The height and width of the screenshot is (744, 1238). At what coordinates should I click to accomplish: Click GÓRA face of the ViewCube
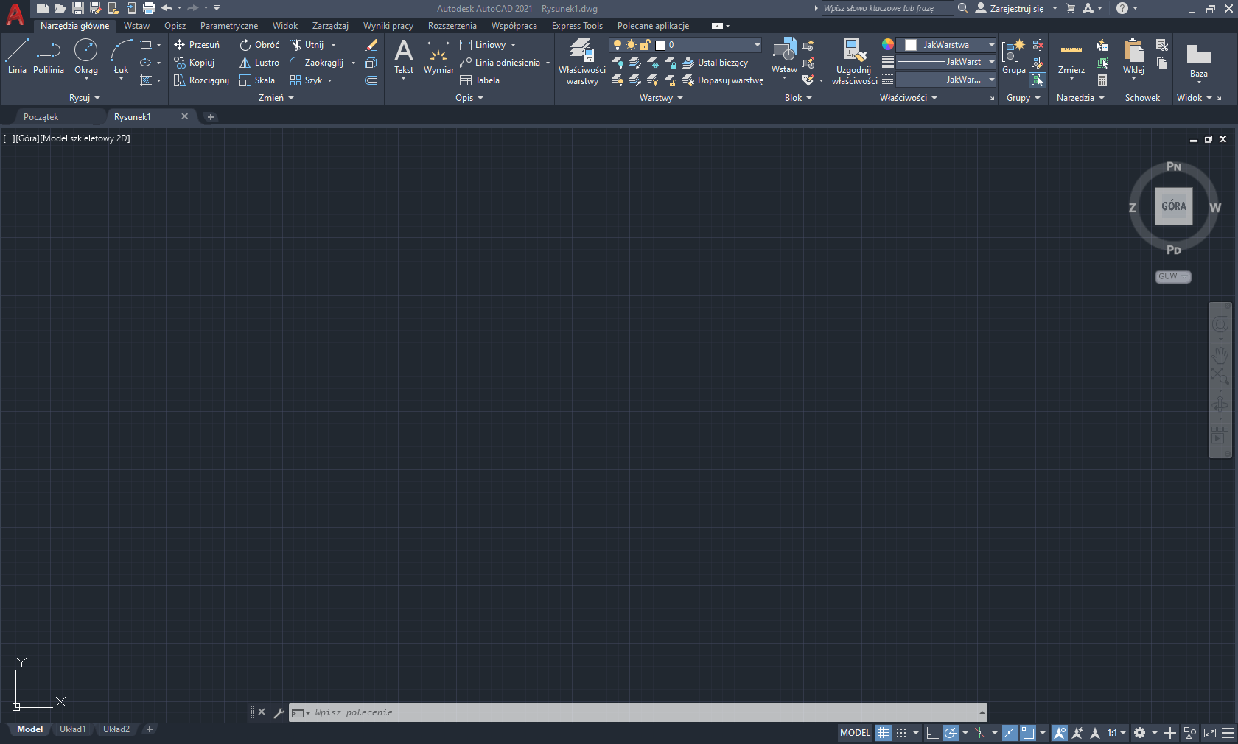pyautogui.click(x=1174, y=206)
